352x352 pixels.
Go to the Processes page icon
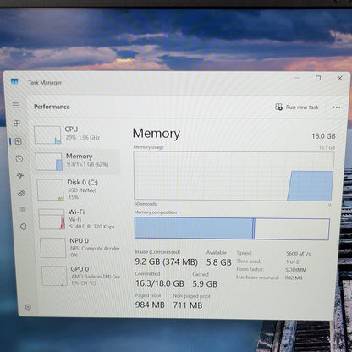17,123
